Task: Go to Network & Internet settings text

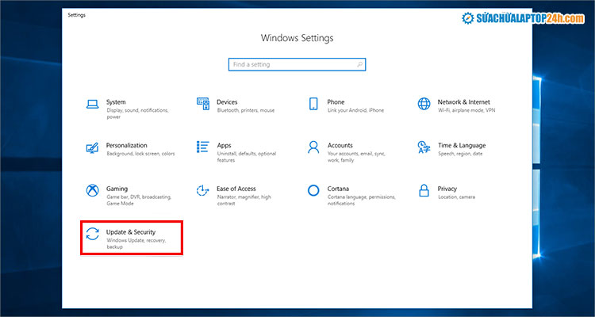Action: (463, 102)
